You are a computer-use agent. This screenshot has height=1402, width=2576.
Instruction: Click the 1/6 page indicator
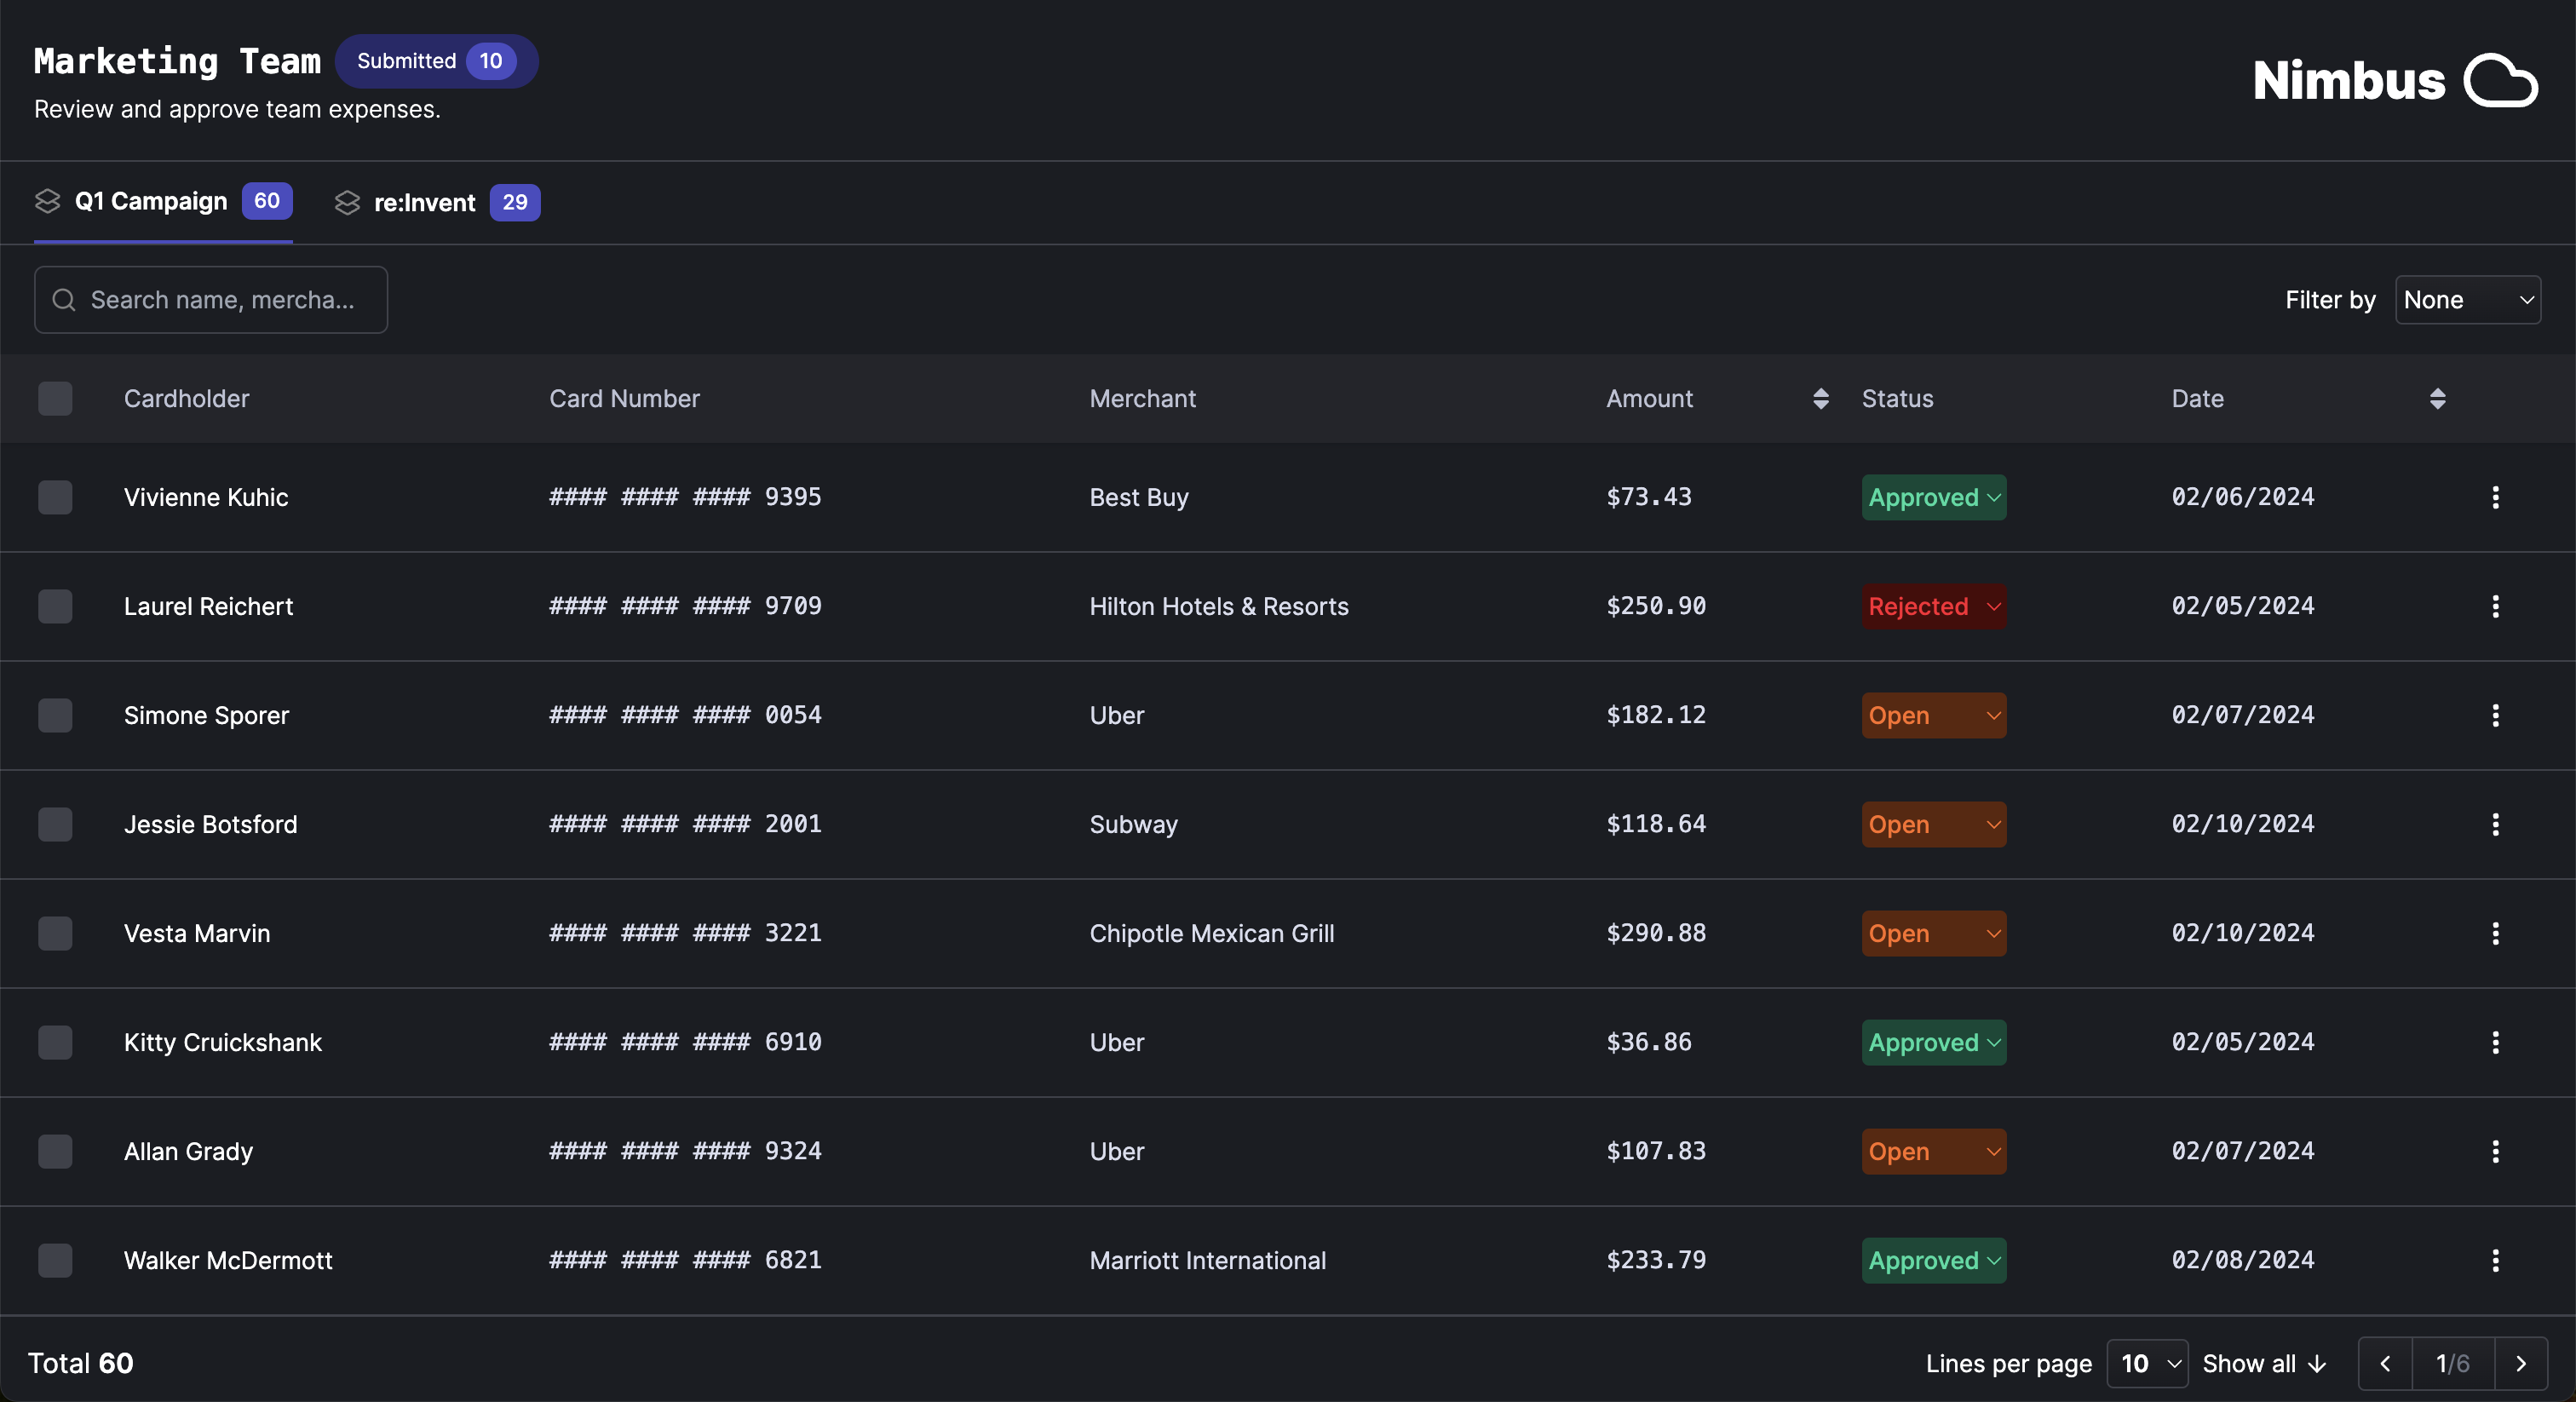2452,1364
